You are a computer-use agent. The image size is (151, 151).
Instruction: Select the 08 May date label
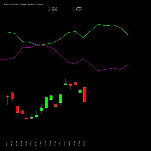point(36,143)
